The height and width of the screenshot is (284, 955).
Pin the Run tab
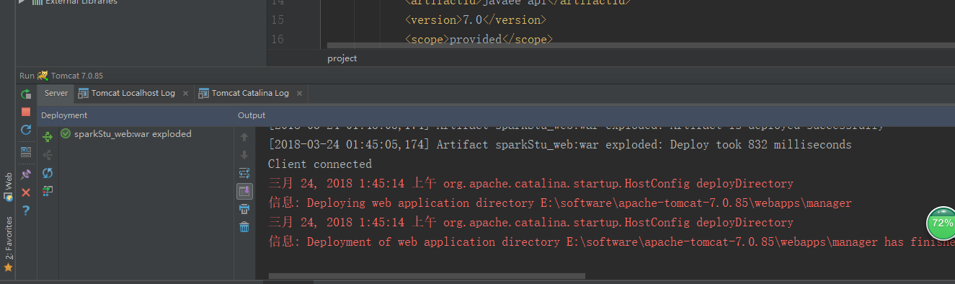[26, 174]
